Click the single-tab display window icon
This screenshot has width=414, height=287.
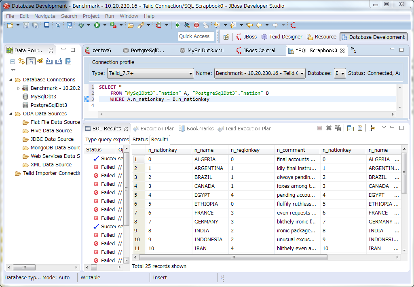point(351,128)
